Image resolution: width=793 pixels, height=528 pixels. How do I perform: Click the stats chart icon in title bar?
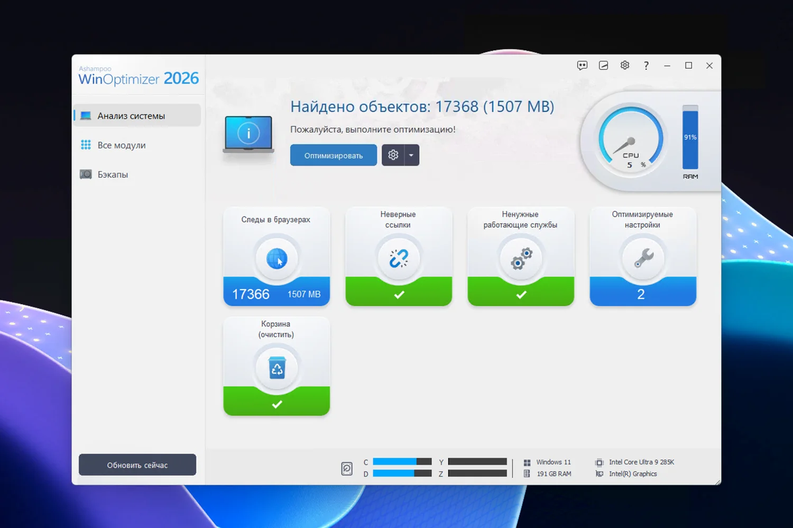click(603, 65)
